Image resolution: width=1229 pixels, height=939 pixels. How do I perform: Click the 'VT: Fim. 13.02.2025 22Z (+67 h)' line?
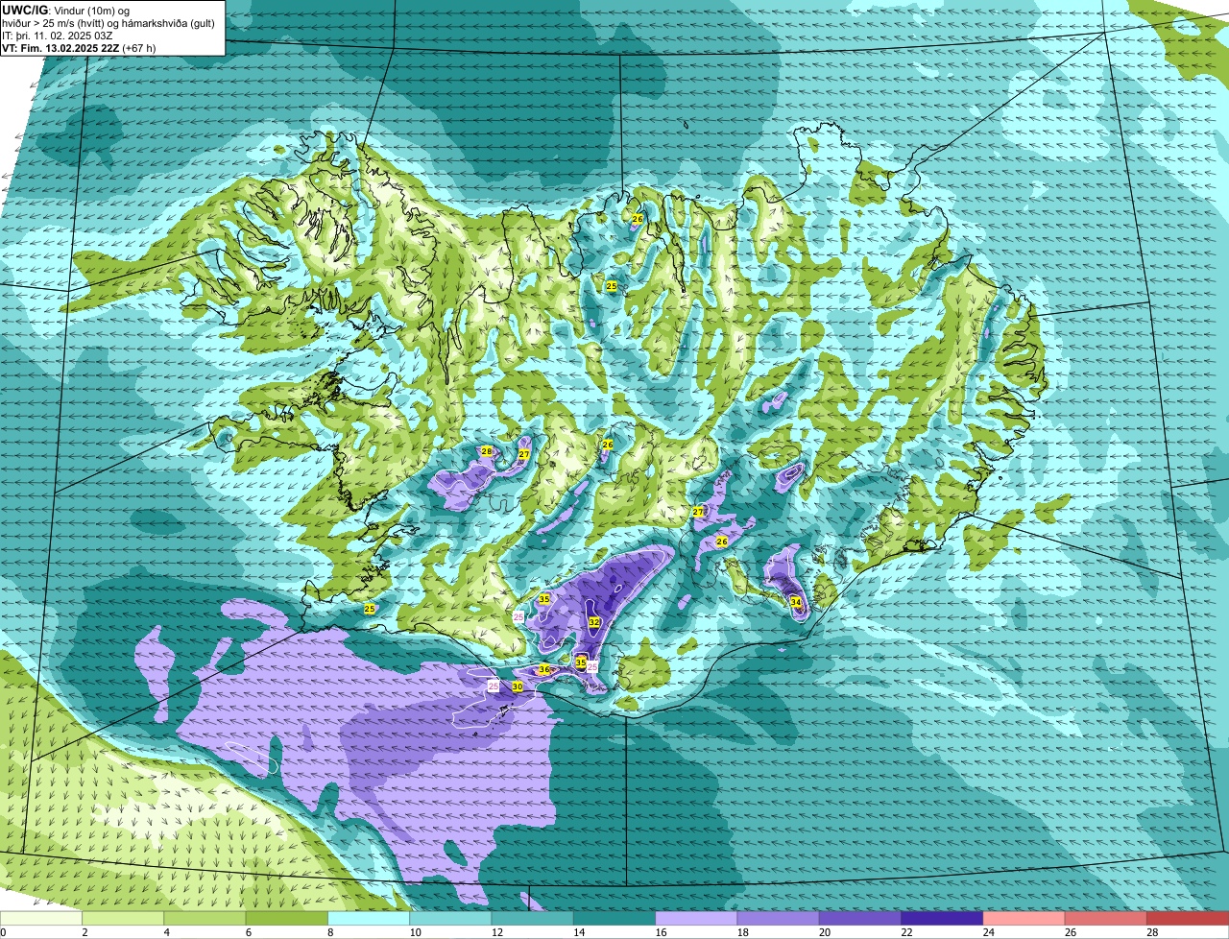(79, 47)
